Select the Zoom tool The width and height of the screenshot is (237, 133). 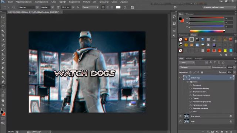(3, 105)
